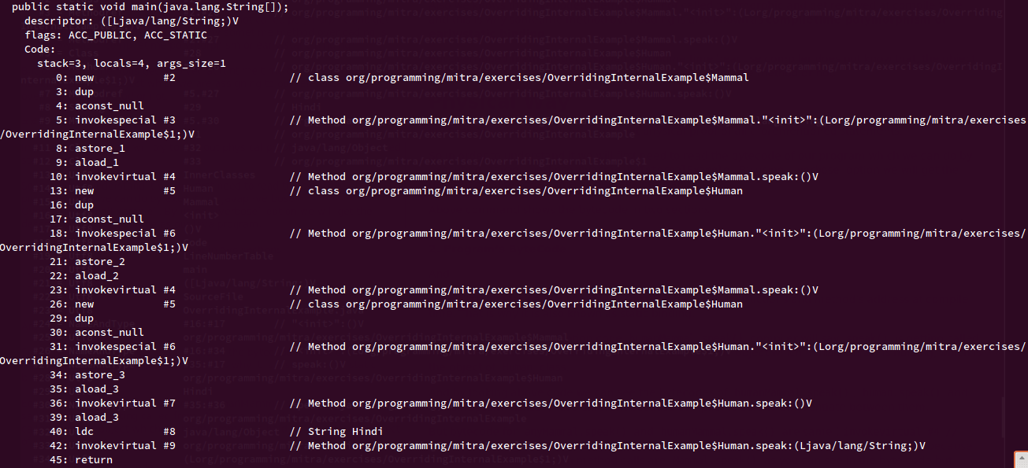1028x468 pixels.
Task: Click the ACC_STATIC flag text
Action: pos(176,35)
